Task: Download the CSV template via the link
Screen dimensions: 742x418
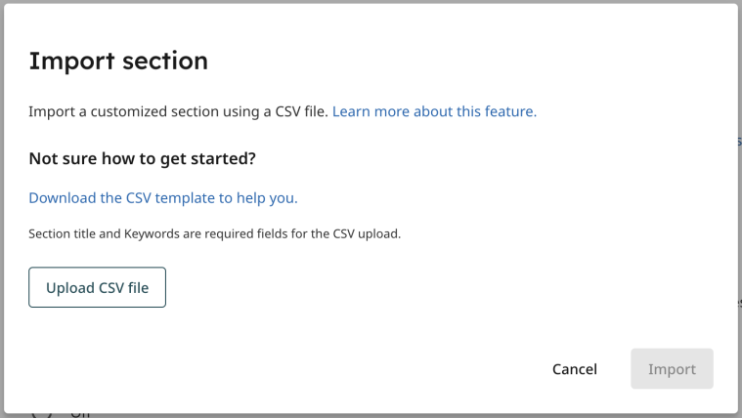Action: click(163, 197)
